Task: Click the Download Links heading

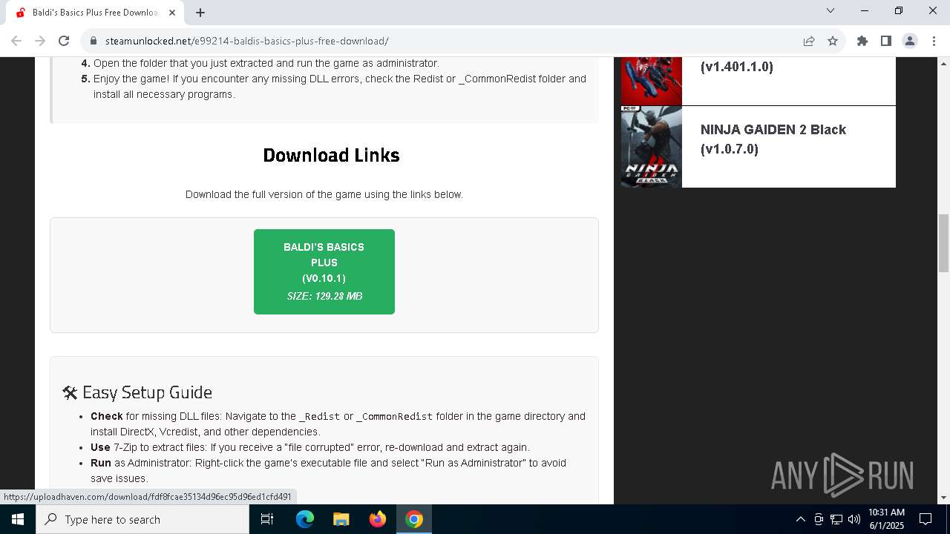Action: coord(331,155)
